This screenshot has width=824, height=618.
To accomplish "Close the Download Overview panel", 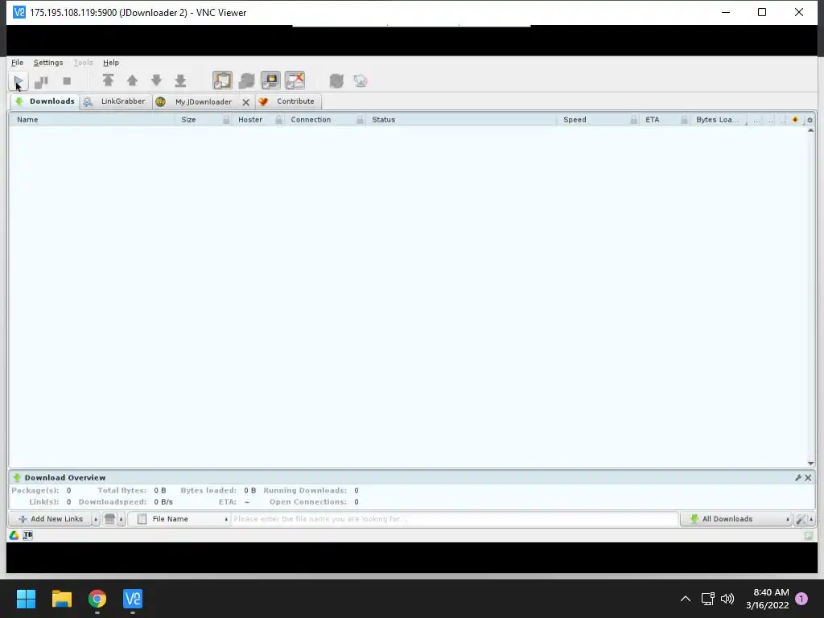I will pos(808,478).
